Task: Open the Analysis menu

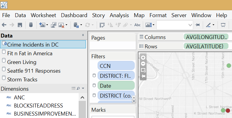Action: [119, 15]
